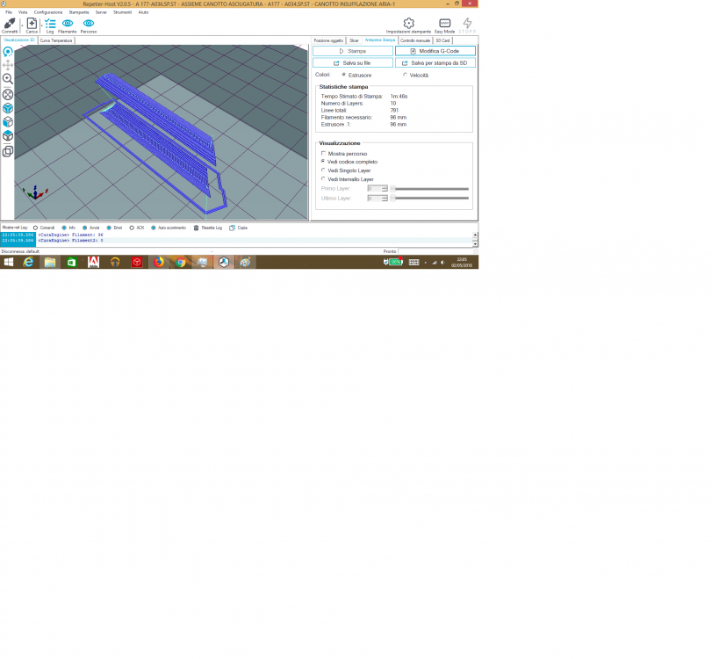Open the Vista menu
The image size is (712, 659).
[23, 12]
